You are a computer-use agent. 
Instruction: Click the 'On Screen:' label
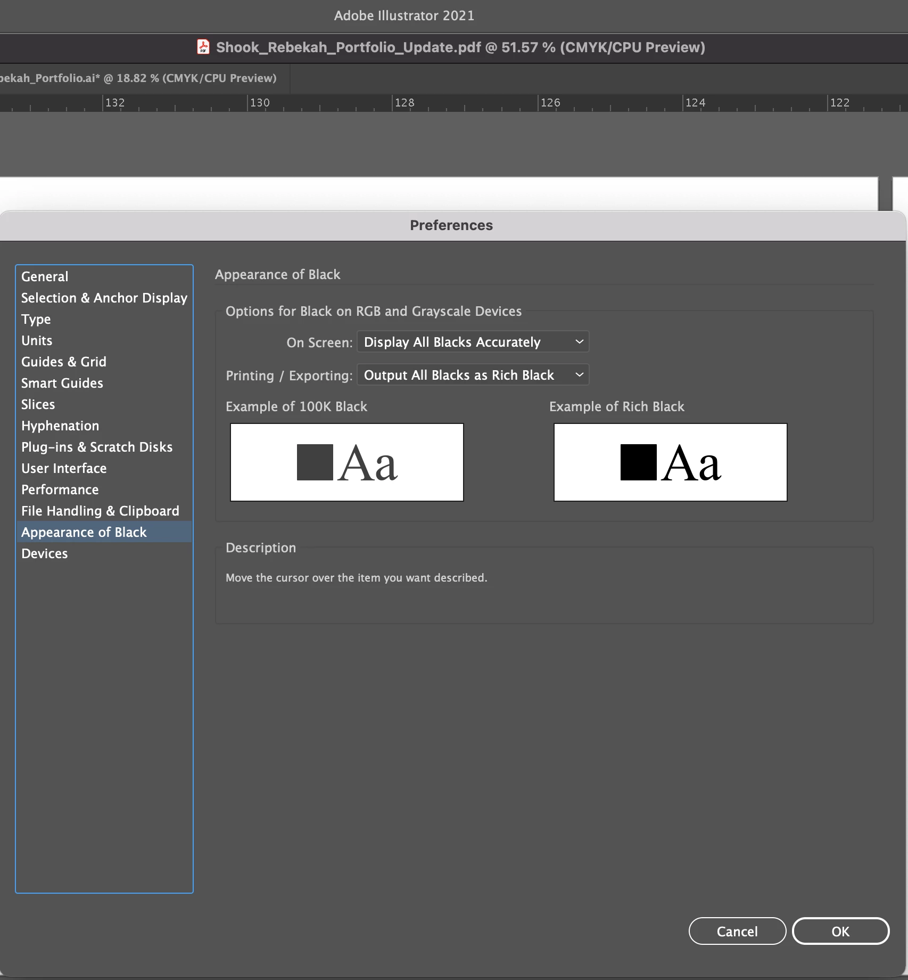319,342
